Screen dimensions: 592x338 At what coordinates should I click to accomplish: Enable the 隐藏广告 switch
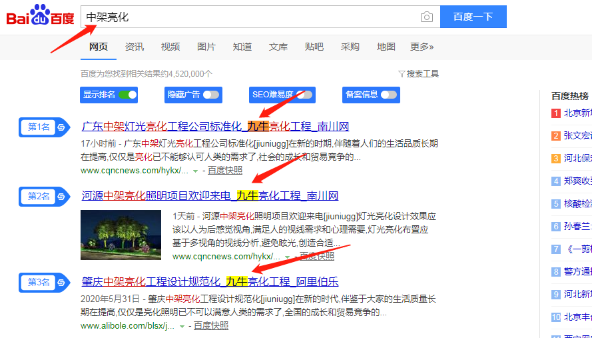pyautogui.click(x=211, y=95)
